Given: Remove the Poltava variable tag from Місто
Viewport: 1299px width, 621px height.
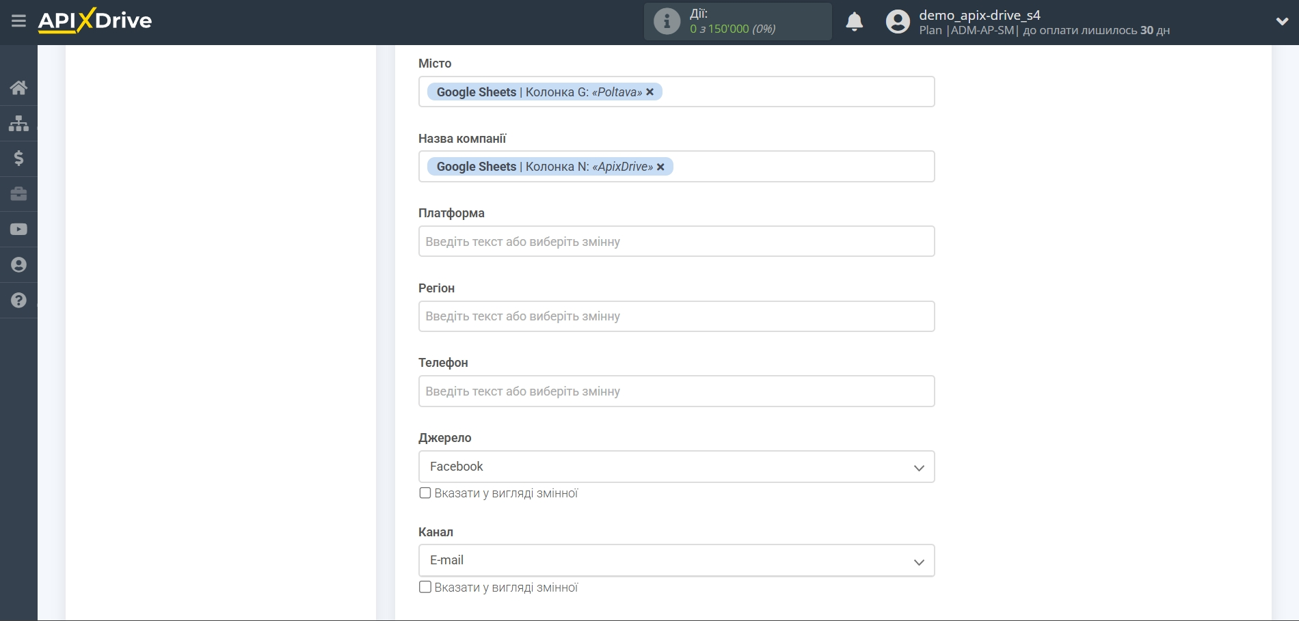Looking at the screenshot, I should 650,92.
